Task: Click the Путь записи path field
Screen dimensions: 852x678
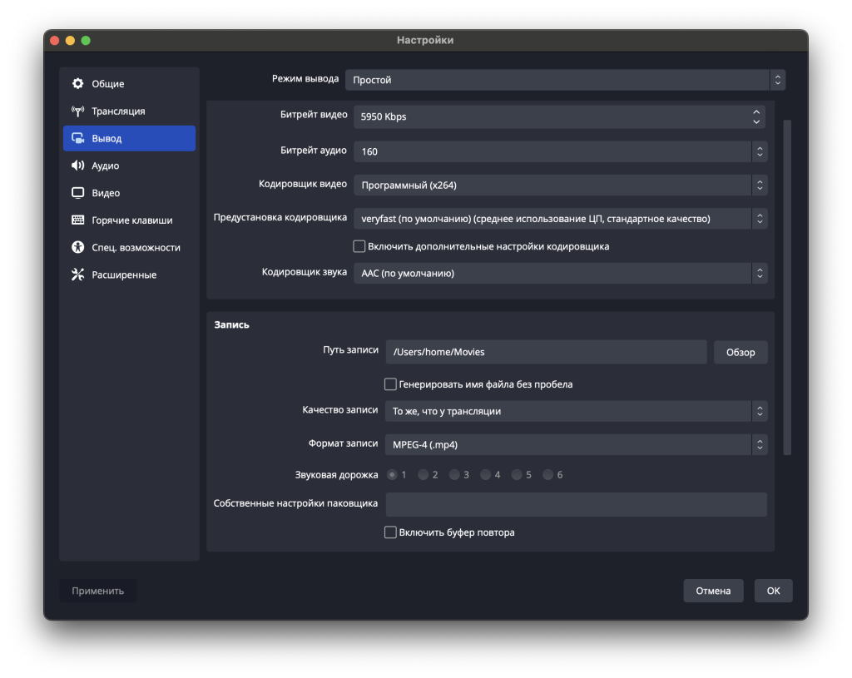Action: [546, 352]
